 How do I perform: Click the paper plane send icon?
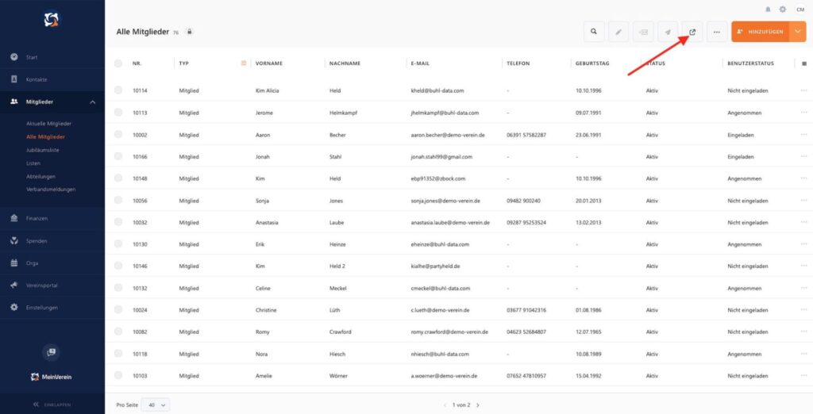pos(667,32)
